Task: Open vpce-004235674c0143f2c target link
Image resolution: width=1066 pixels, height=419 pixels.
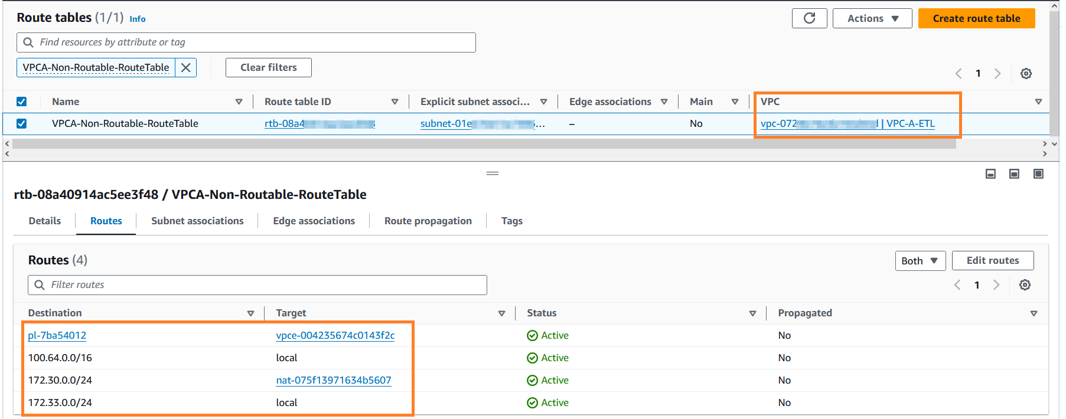Action: [x=335, y=335]
